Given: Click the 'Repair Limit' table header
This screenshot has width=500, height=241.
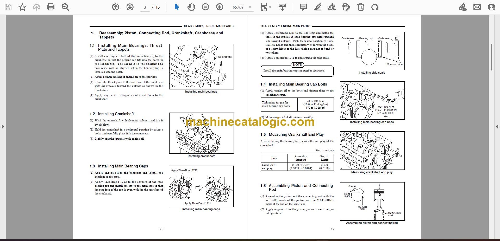Looking at the screenshot, I should [324, 158].
